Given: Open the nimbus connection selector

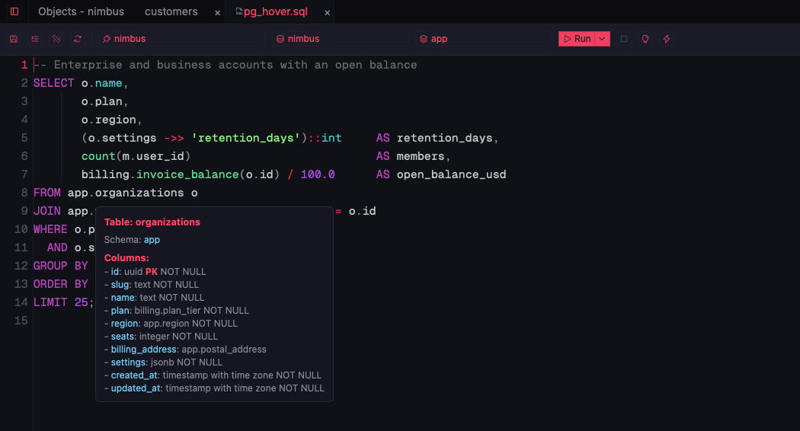Looking at the screenshot, I should tap(181, 39).
